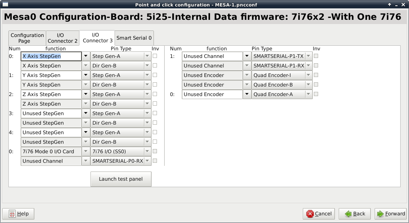Click the red Cancel icon
This screenshot has height=223, width=409.
pos(310,214)
